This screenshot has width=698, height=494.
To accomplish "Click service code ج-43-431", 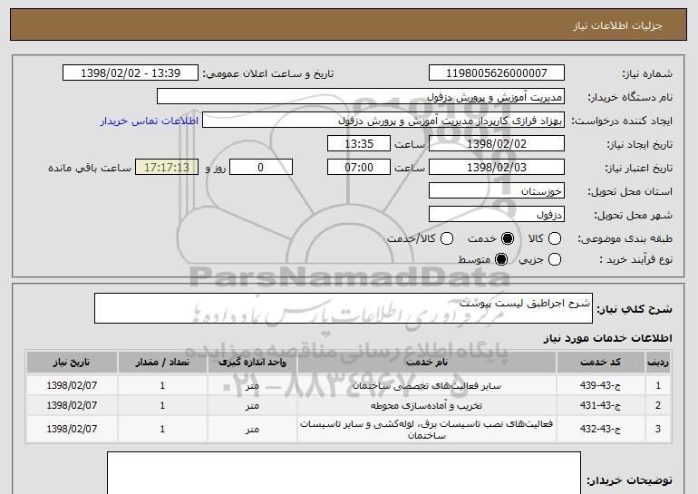I will (600, 405).
